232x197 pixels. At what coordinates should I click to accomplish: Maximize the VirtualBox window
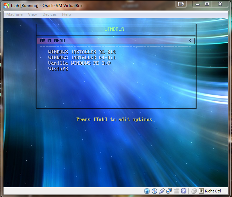207,4
